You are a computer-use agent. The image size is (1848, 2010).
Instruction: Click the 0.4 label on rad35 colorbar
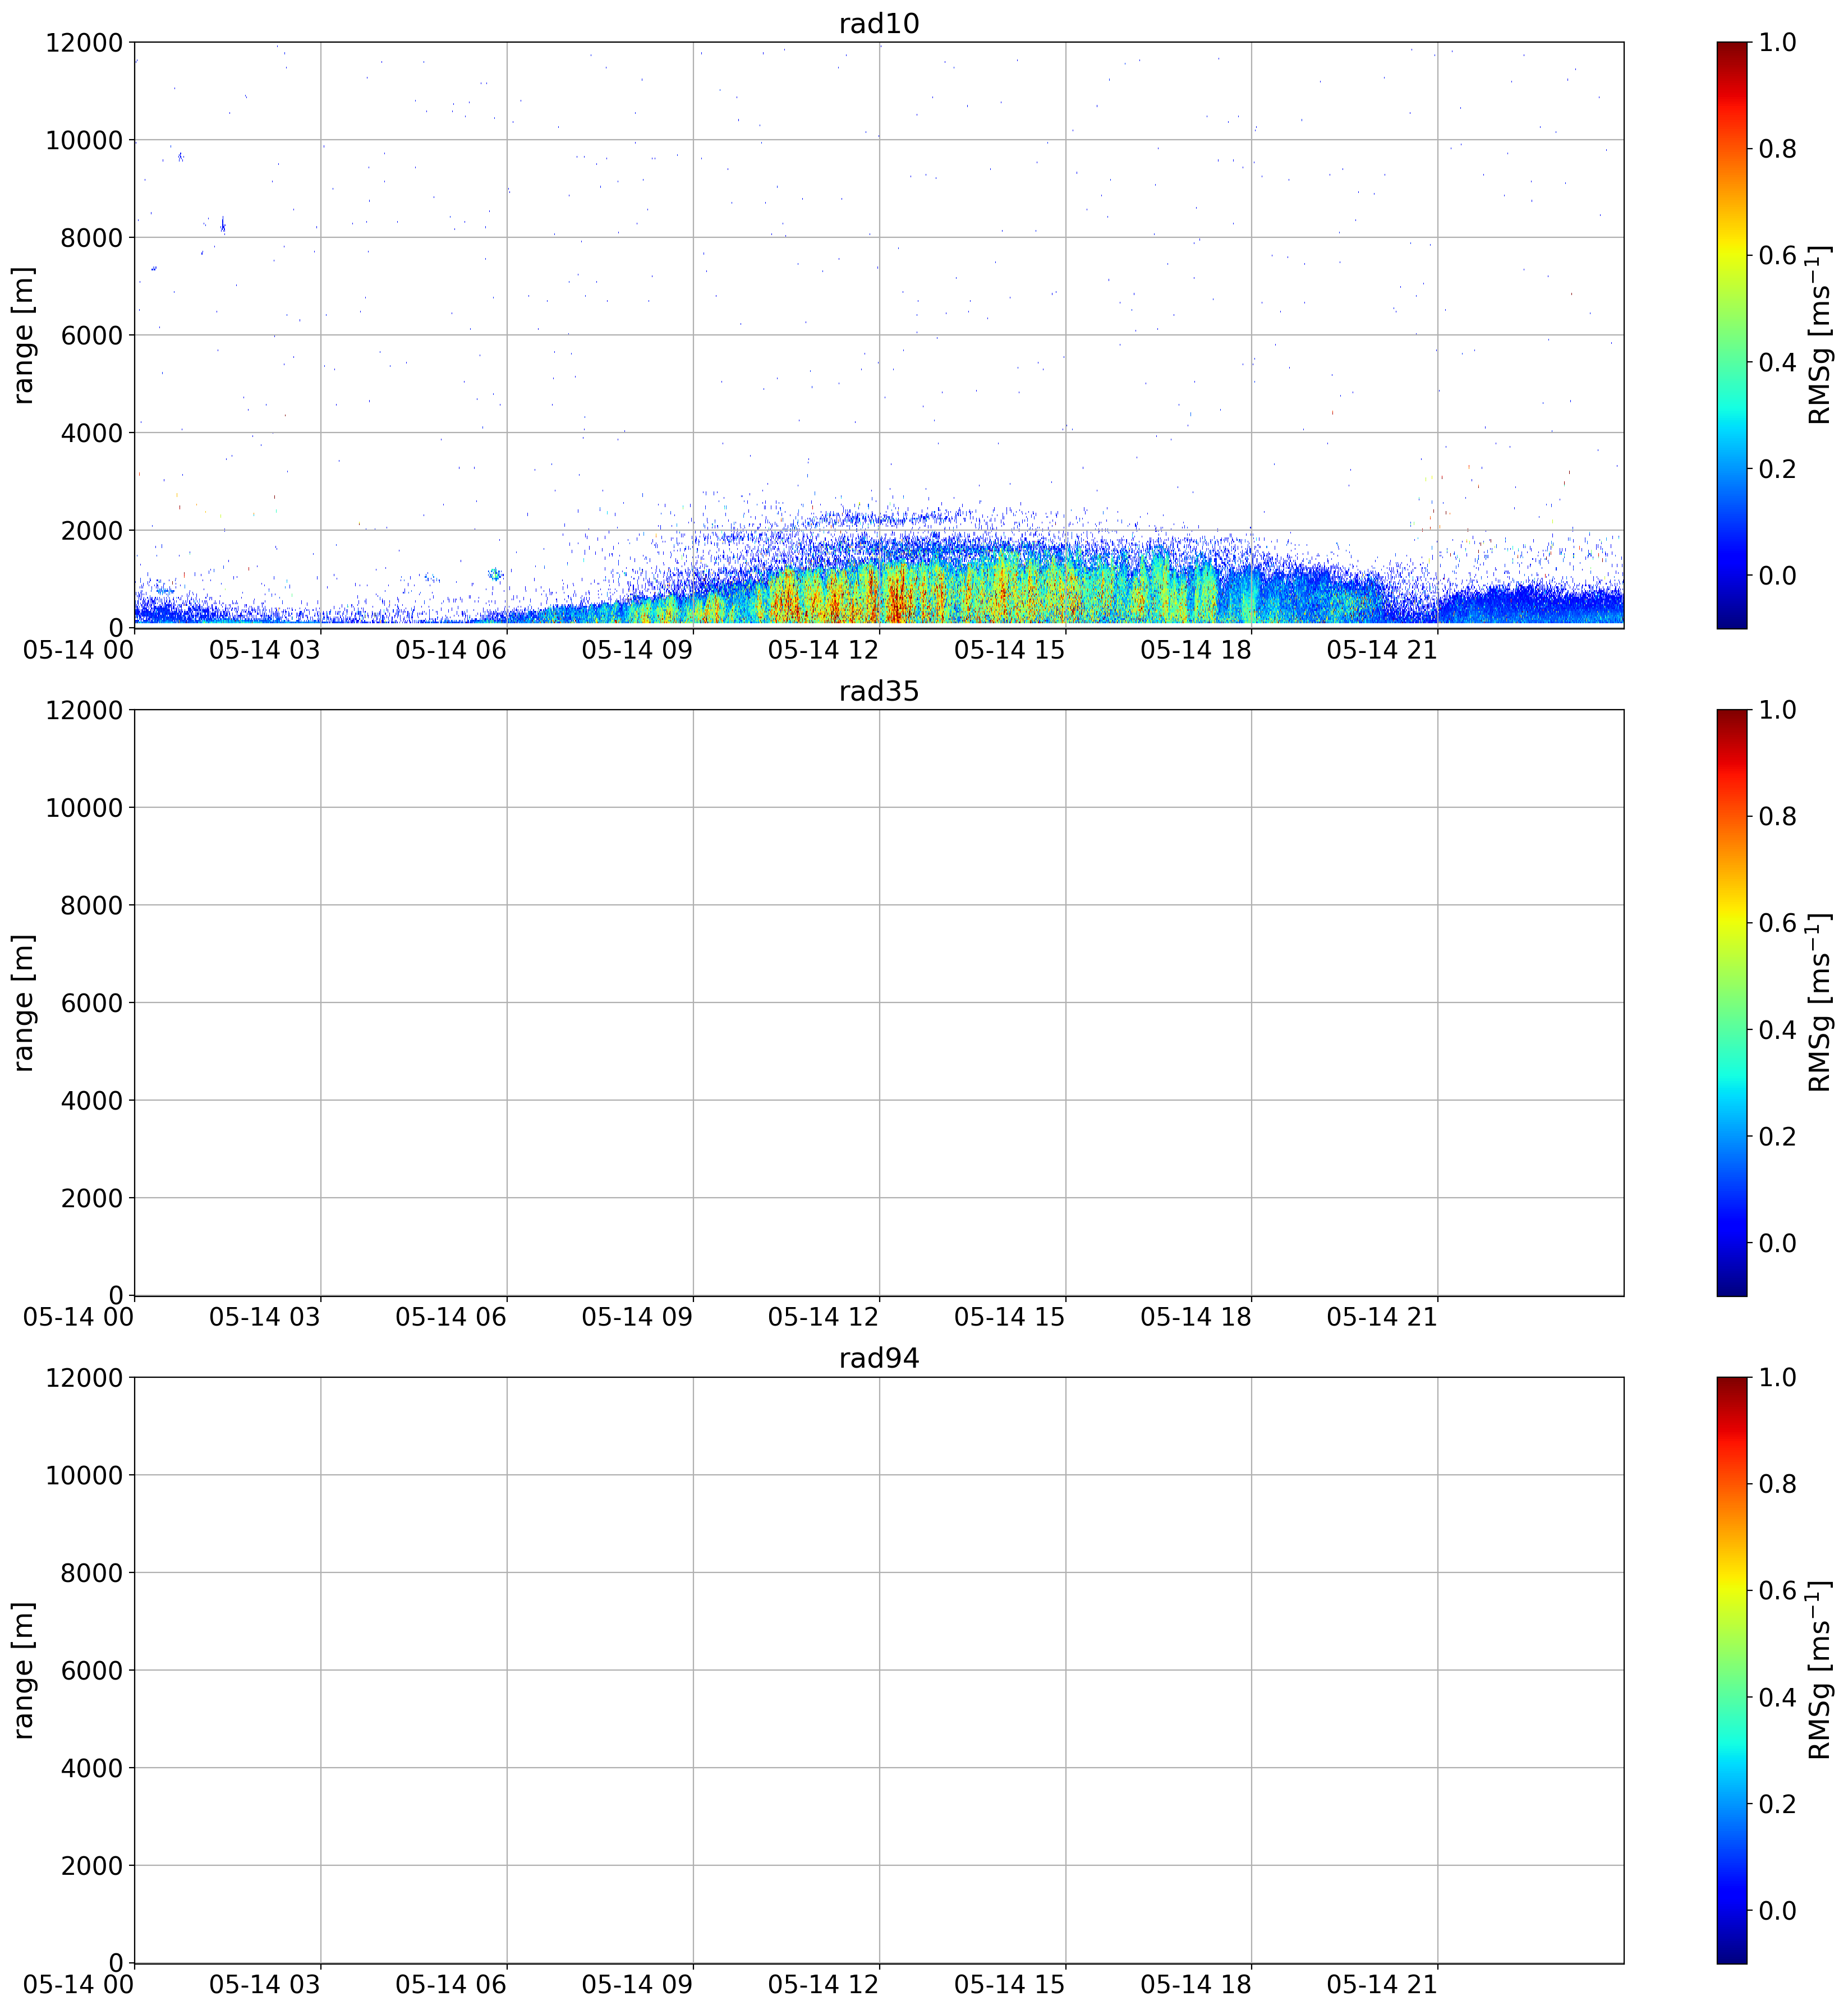[1777, 1029]
